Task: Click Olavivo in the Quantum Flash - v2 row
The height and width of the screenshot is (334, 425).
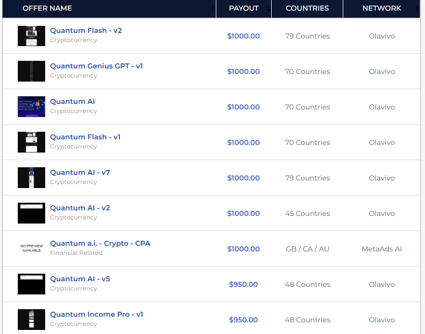Action: pyautogui.click(x=382, y=36)
